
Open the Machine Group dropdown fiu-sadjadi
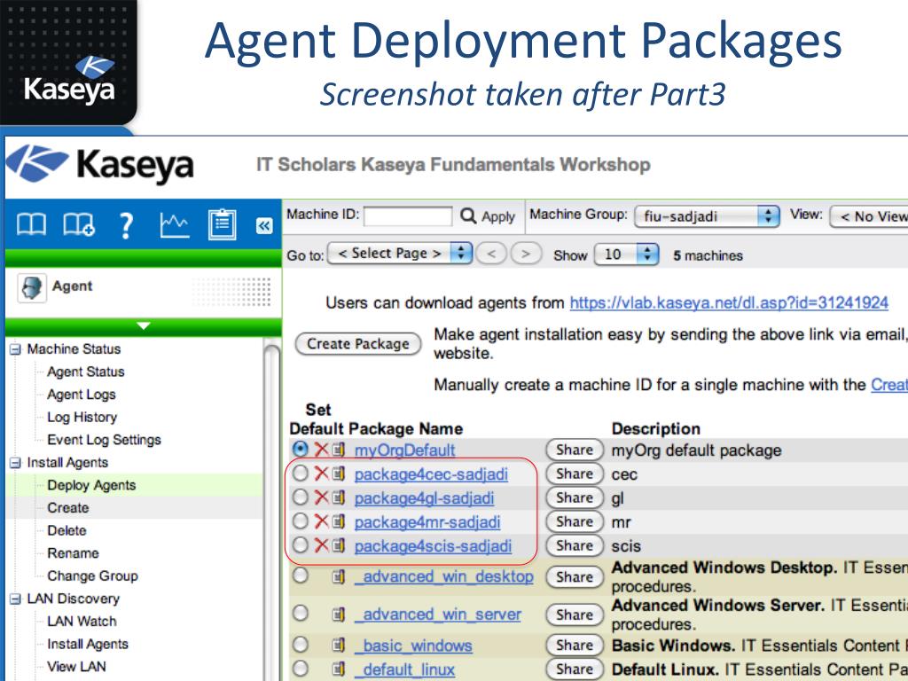(707, 216)
